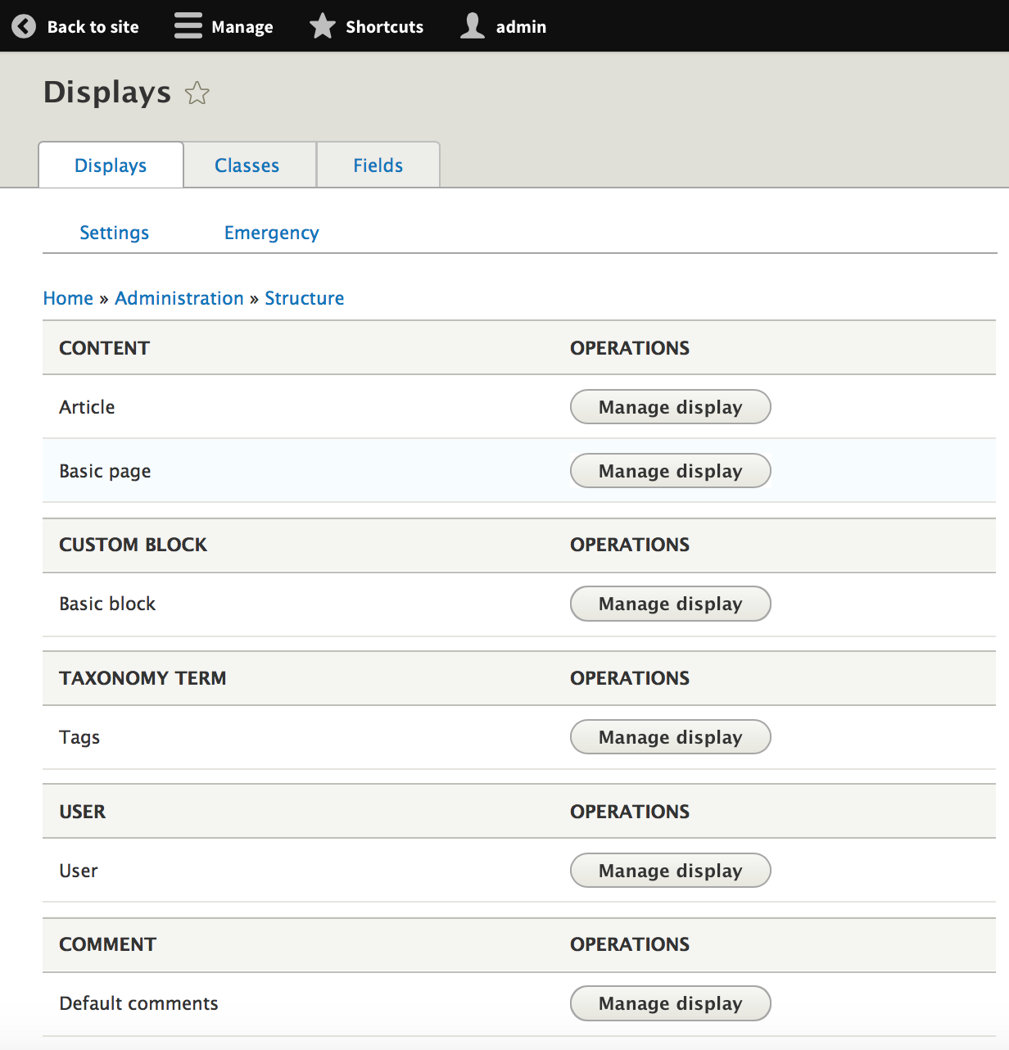Screen dimensions: 1009x1050
Task: Manage display for the User entity
Action: 671,871
